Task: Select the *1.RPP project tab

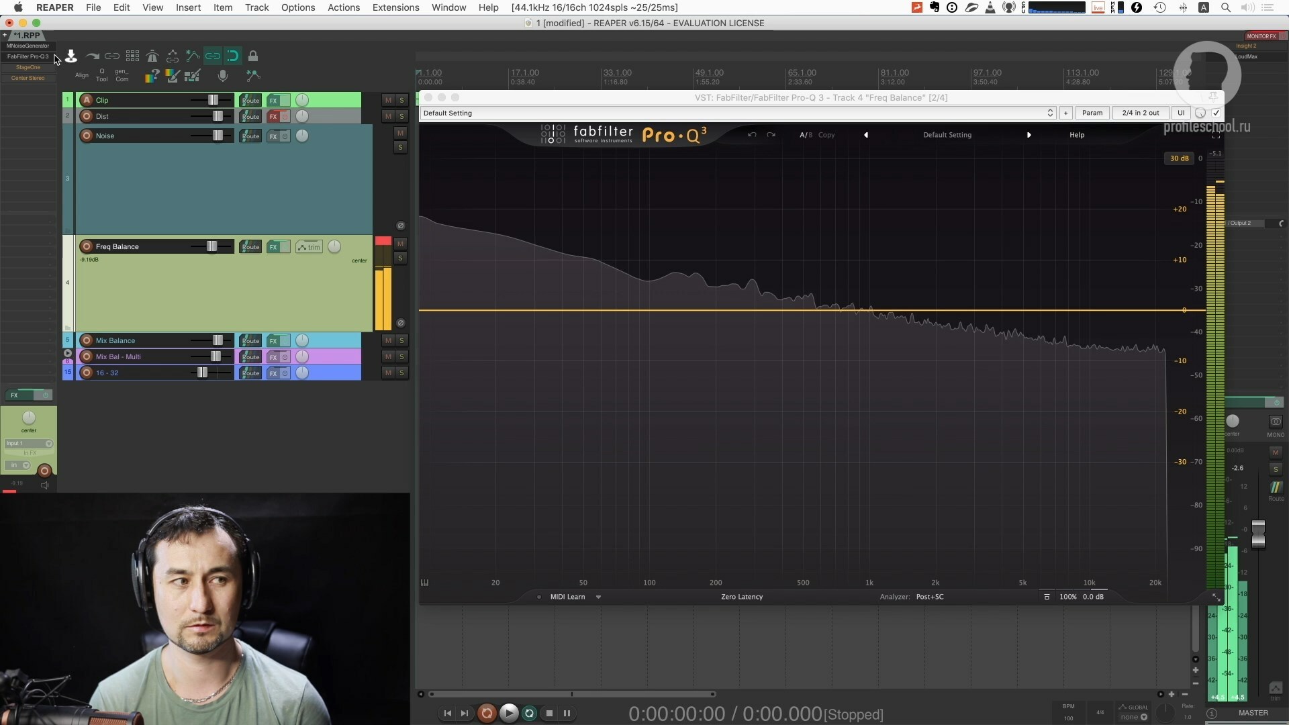Action: point(27,36)
